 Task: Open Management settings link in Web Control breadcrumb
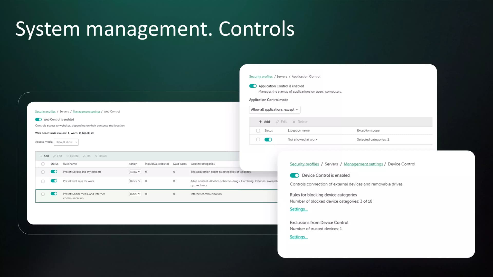87,112
